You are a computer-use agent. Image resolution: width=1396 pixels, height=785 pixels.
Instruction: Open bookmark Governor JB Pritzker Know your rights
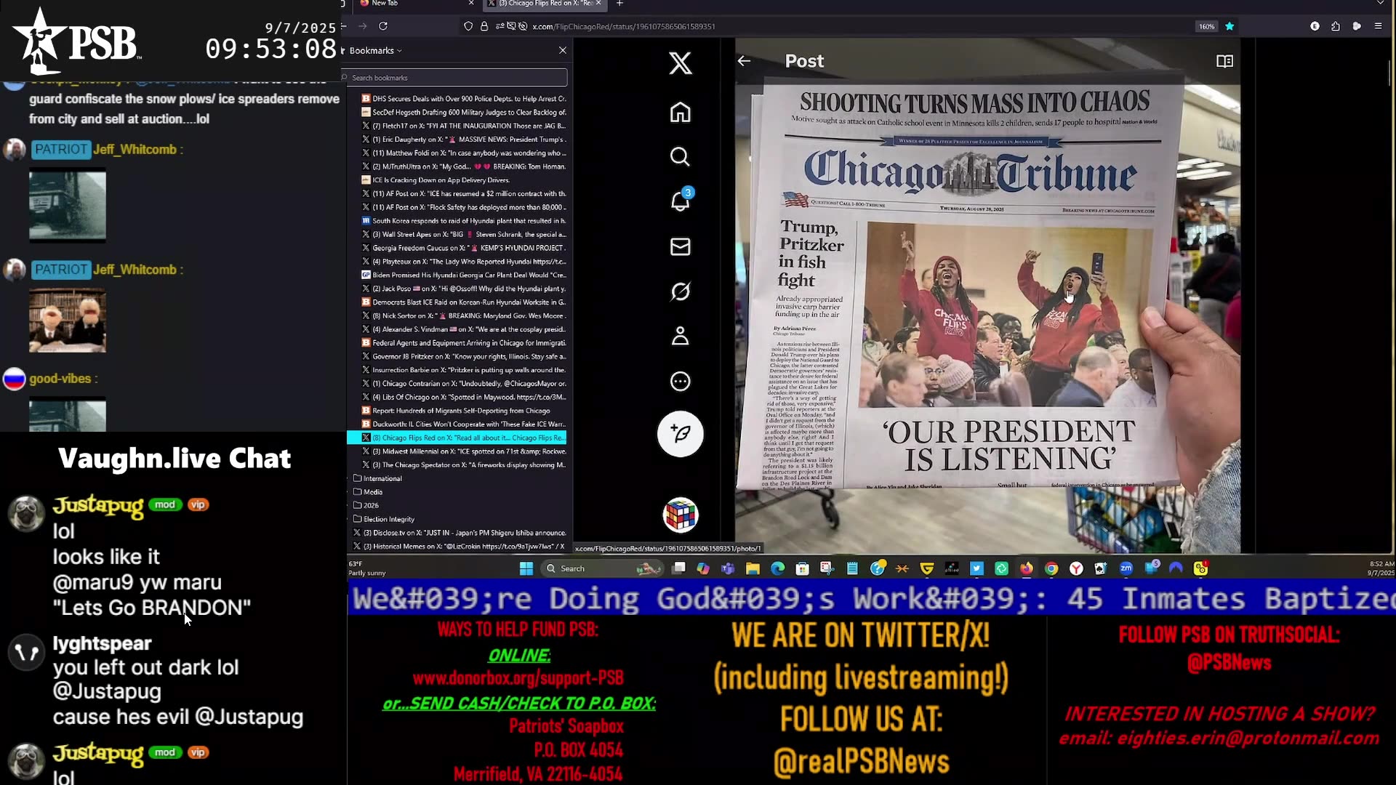[x=464, y=357]
